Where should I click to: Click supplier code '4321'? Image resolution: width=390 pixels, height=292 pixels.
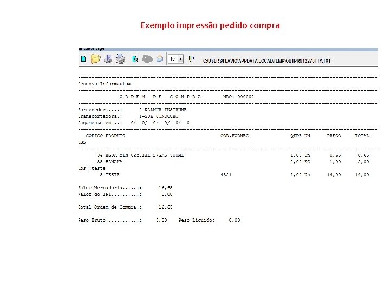coord(226,175)
